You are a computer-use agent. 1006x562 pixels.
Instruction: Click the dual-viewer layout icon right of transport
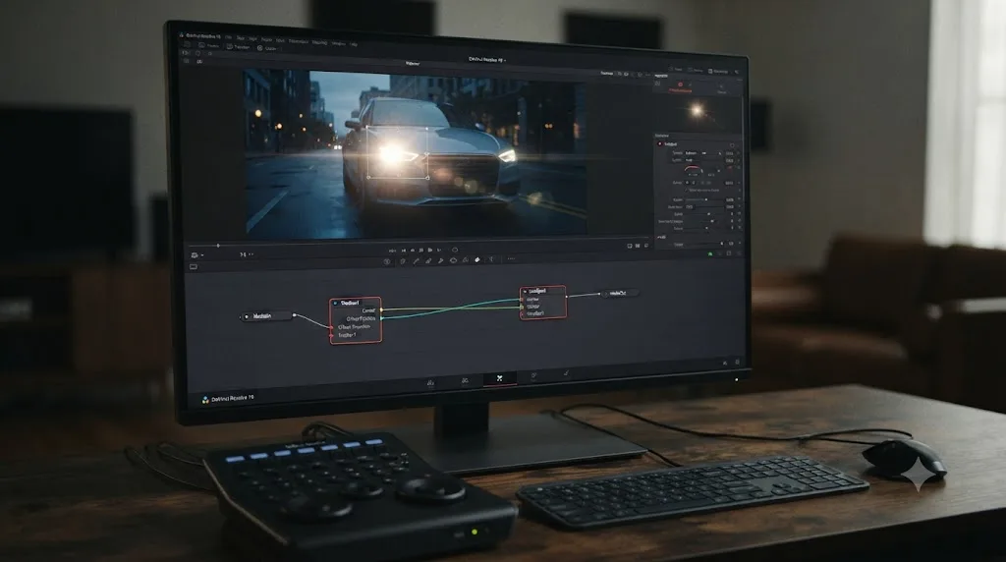click(638, 246)
